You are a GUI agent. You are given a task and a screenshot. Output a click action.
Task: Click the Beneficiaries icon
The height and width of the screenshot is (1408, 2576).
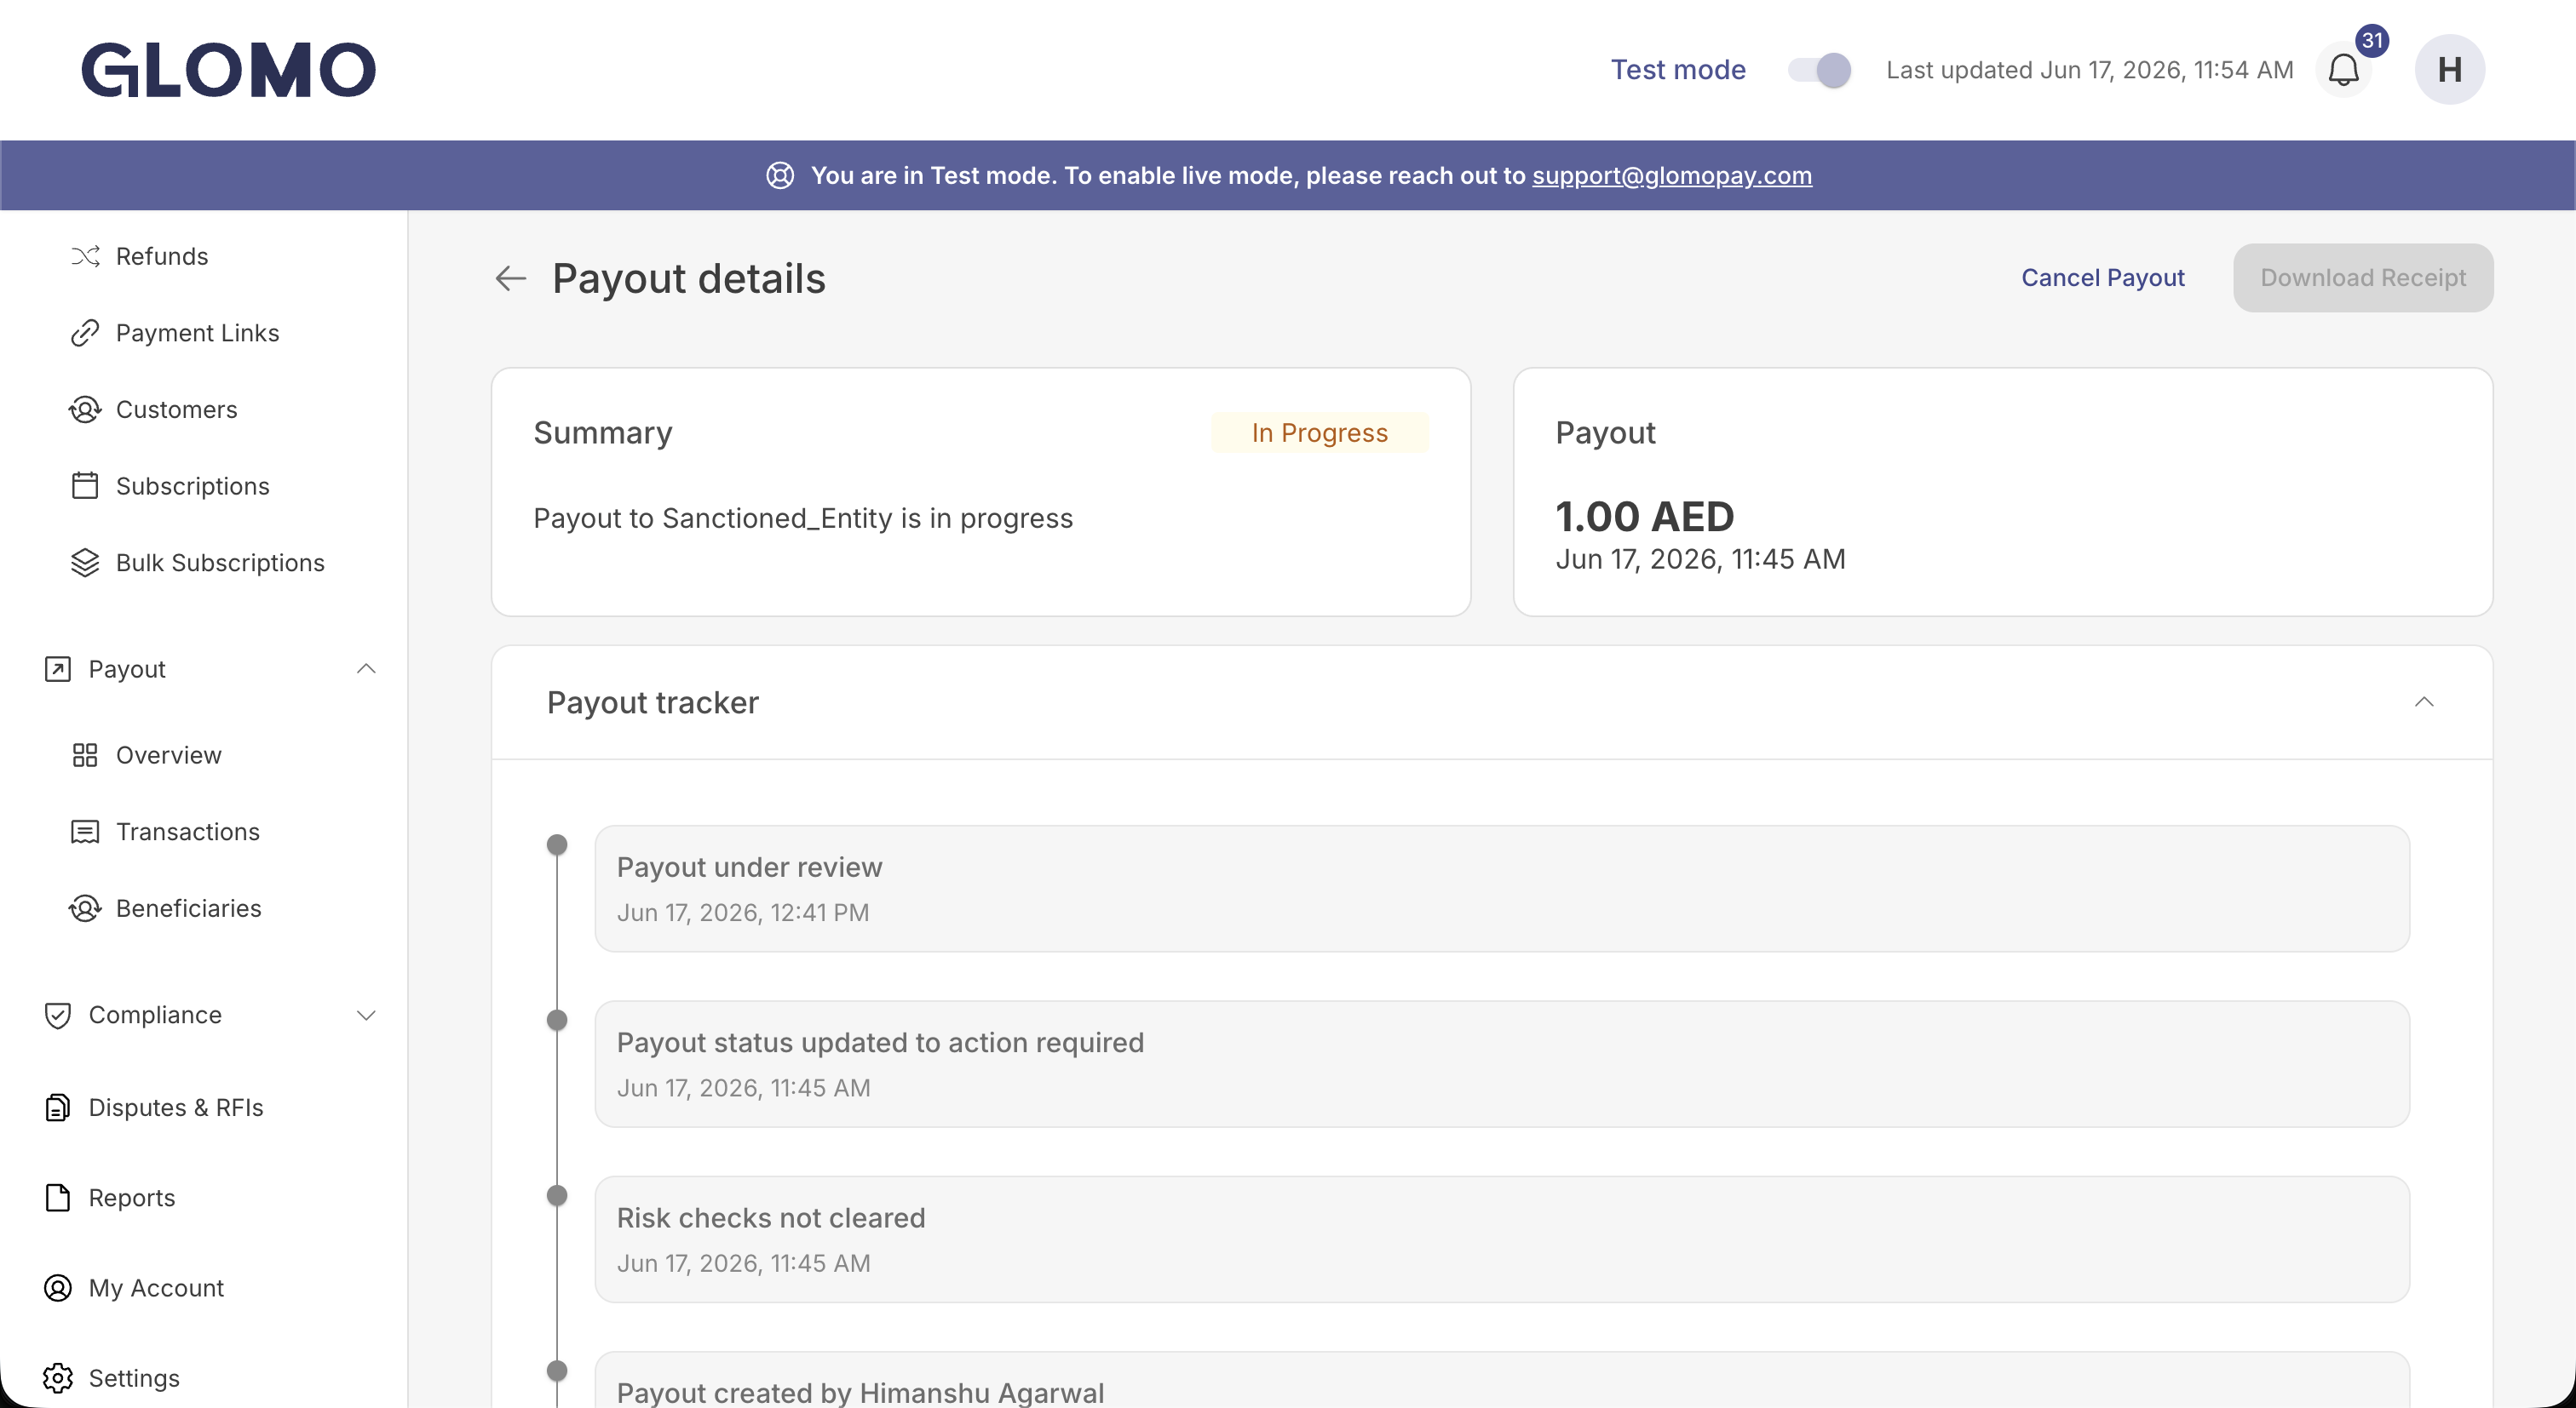(85, 908)
